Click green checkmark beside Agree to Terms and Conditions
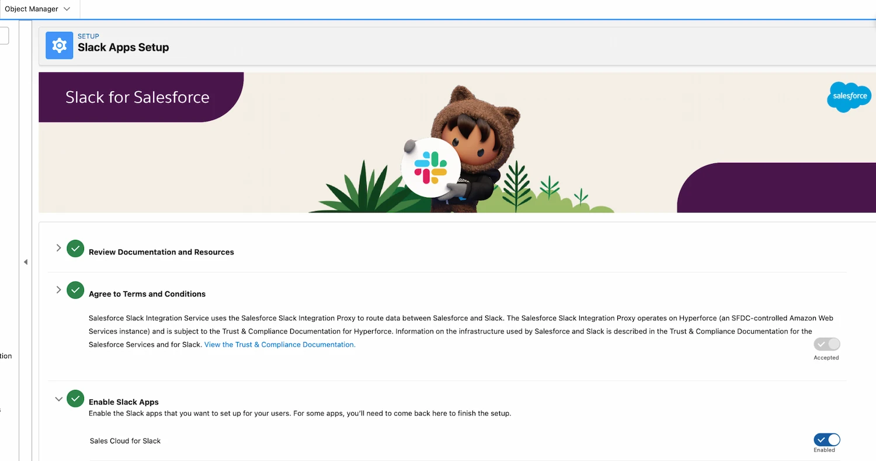 point(75,290)
